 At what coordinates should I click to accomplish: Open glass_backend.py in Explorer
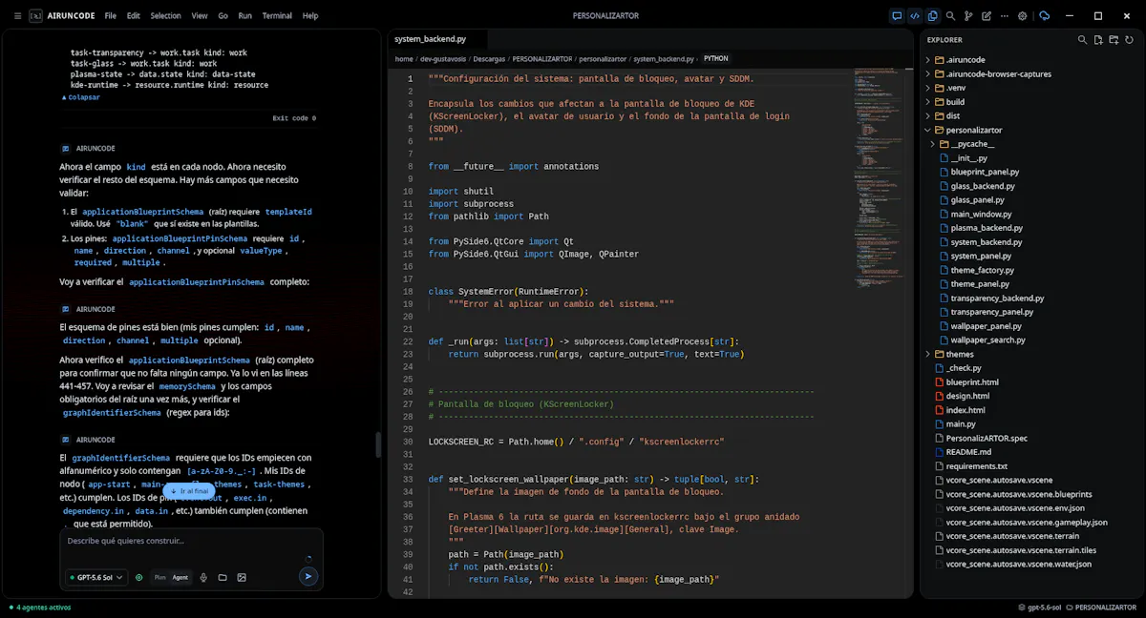(x=981, y=186)
